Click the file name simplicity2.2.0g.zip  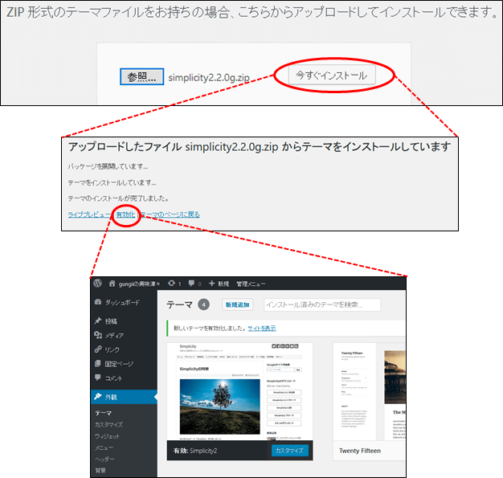209,78
